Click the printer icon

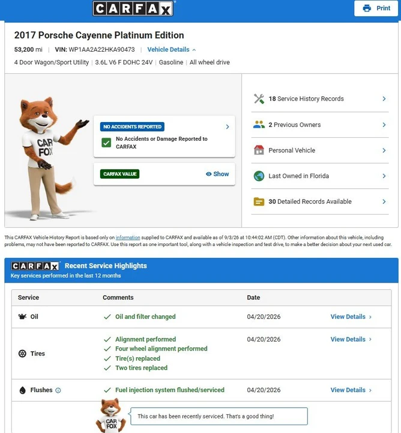pyautogui.click(x=367, y=8)
